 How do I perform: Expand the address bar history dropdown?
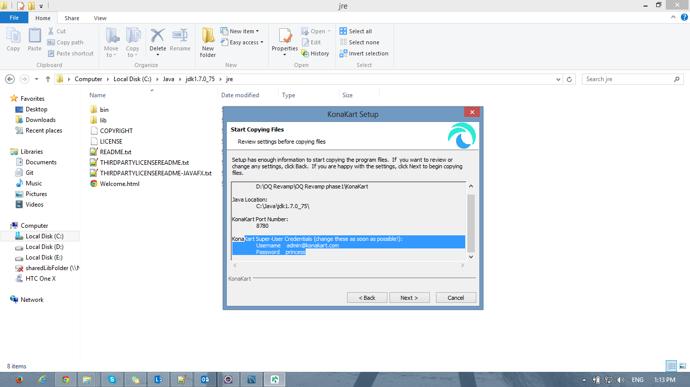click(x=558, y=79)
